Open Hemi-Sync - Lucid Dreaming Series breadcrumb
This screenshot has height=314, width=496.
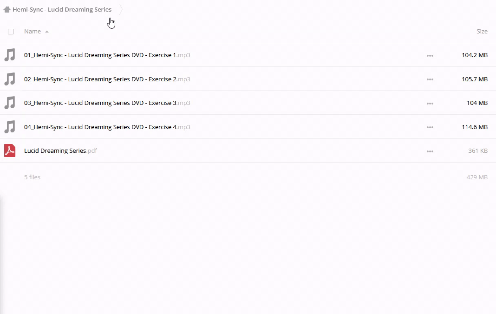(x=62, y=9)
